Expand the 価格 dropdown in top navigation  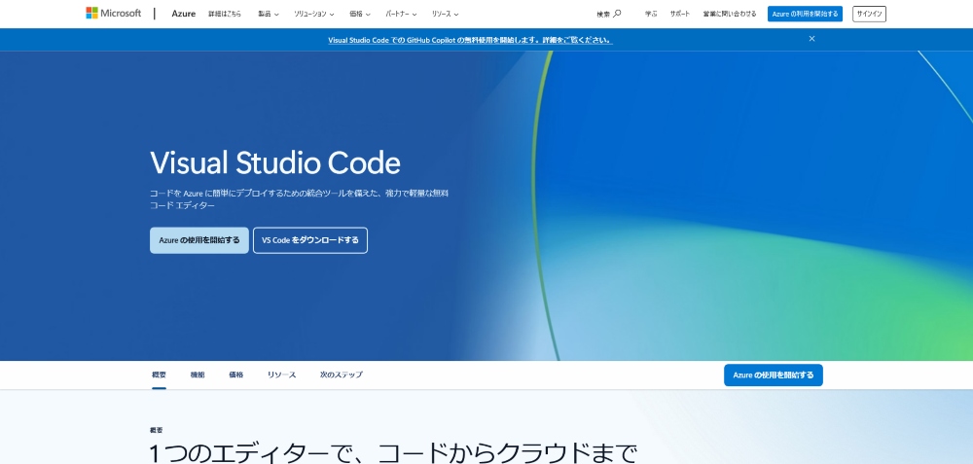(360, 14)
